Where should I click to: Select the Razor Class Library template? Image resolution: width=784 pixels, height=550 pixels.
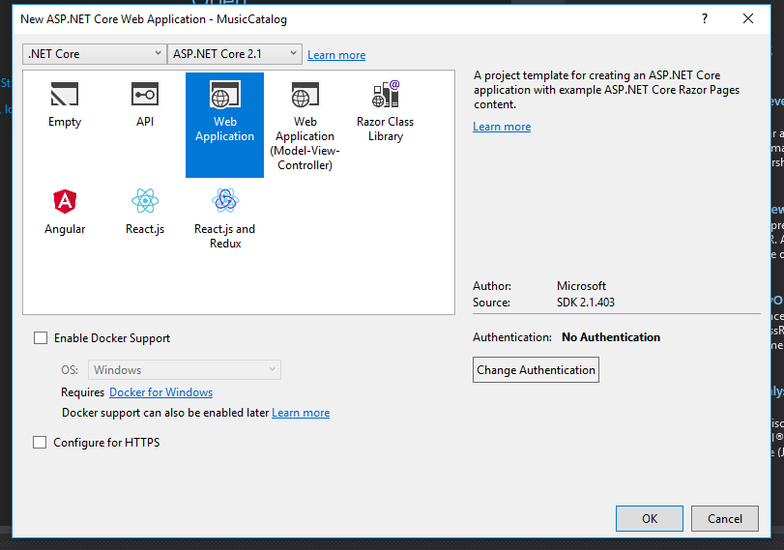click(x=385, y=96)
